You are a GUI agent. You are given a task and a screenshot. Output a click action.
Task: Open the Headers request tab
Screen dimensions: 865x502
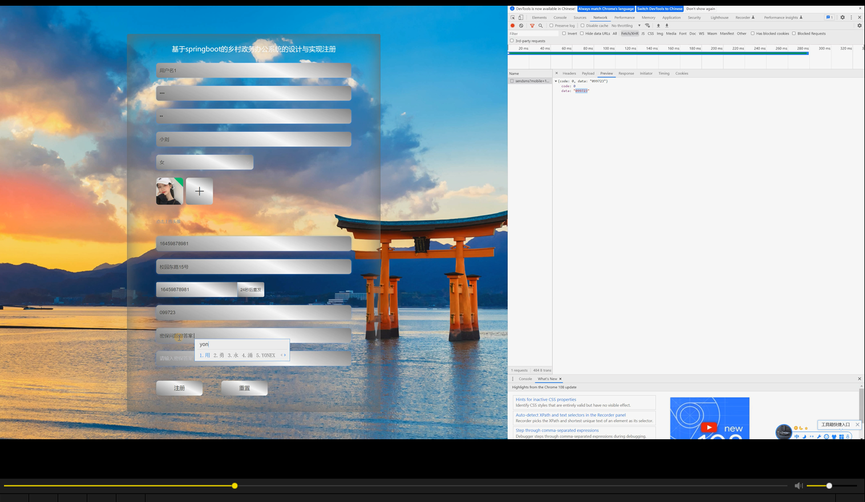(569, 73)
